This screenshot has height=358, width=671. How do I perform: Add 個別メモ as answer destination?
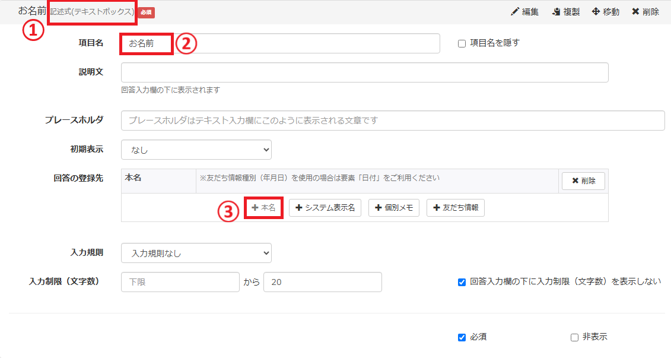pyautogui.click(x=394, y=208)
